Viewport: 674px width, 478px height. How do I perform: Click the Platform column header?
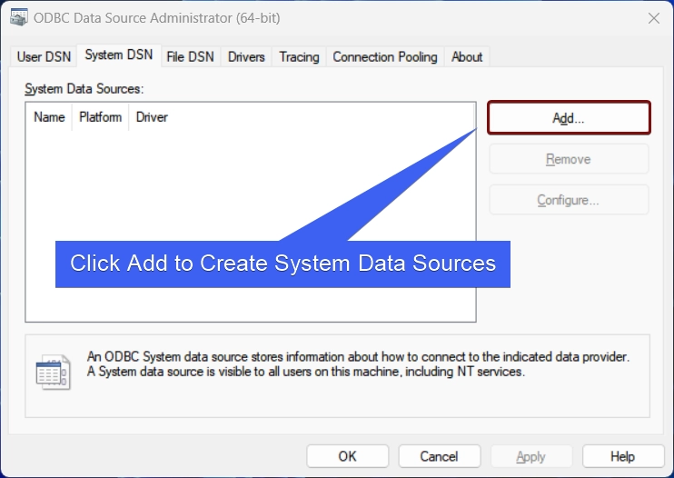pos(101,117)
